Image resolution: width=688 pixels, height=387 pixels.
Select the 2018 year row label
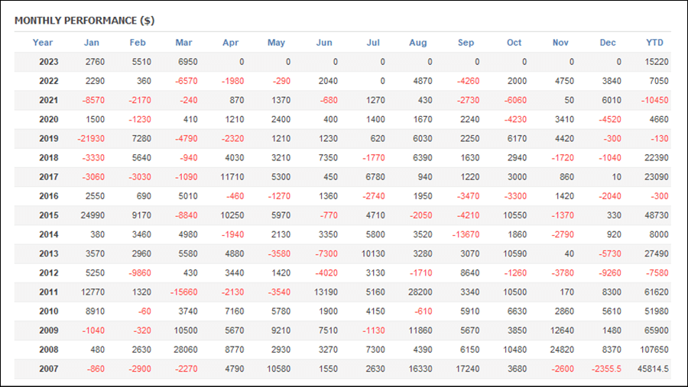coord(49,158)
